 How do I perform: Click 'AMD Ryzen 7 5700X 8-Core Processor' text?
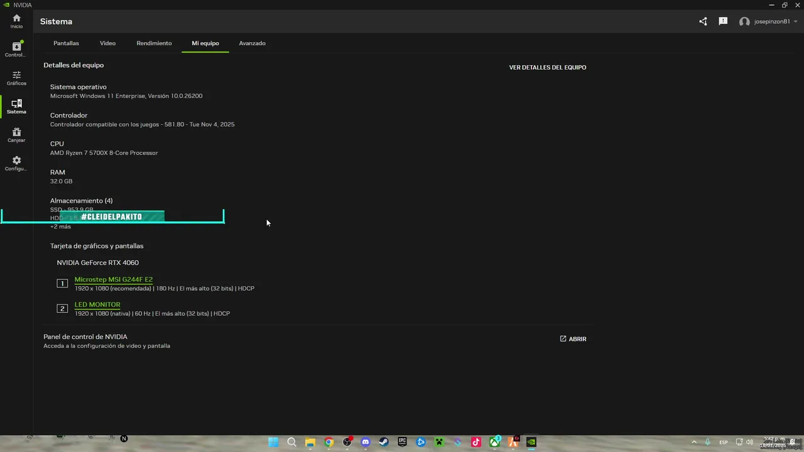(x=104, y=153)
